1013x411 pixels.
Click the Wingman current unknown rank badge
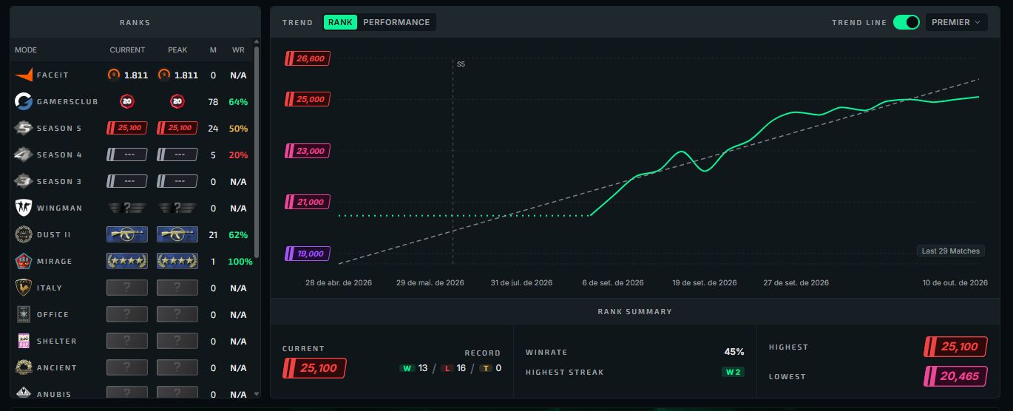tap(127, 208)
